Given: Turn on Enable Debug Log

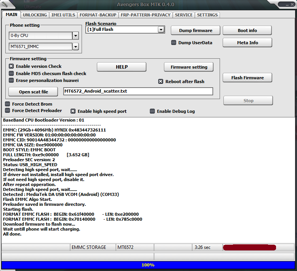Looking at the screenshot, I should coord(152,111).
